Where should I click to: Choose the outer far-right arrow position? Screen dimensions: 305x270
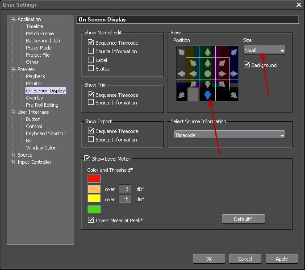(234, 73)
